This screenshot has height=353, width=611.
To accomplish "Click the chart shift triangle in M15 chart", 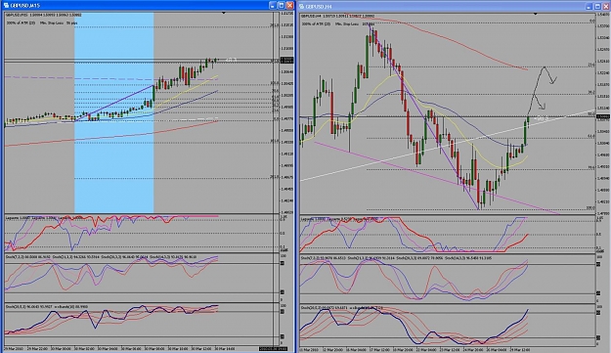I will pos(224,14).
